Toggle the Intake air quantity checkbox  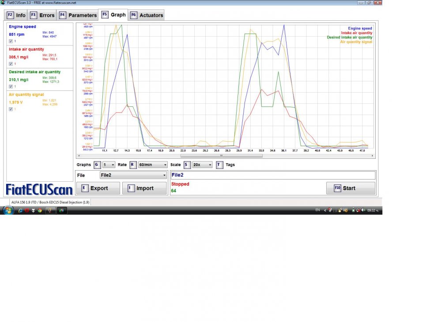pyautogui.click(x=11, y=64)
